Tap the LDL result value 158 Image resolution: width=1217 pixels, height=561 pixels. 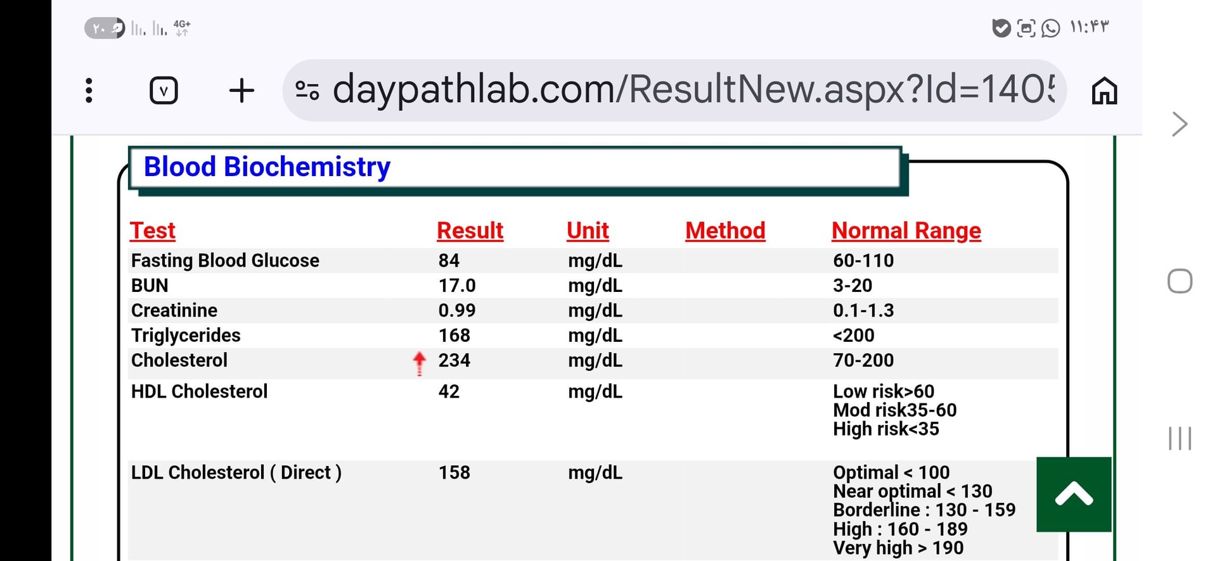[x=454, y=472]
